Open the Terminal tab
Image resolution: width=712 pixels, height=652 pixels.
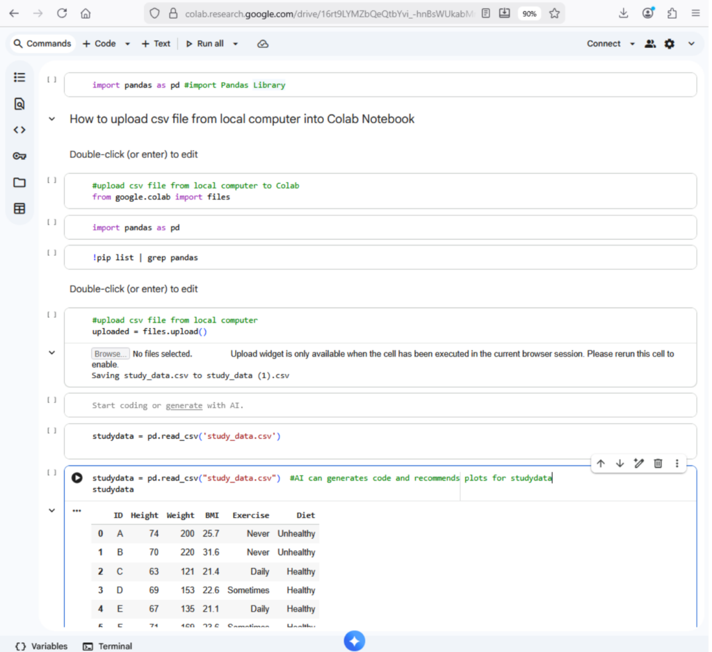(x=108, y=646)
